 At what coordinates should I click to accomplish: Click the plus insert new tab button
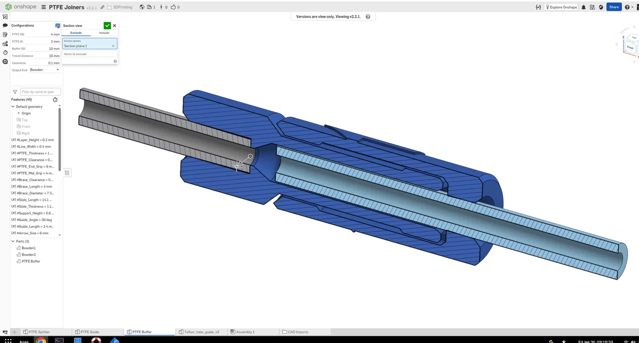click(x=14, y=332)
